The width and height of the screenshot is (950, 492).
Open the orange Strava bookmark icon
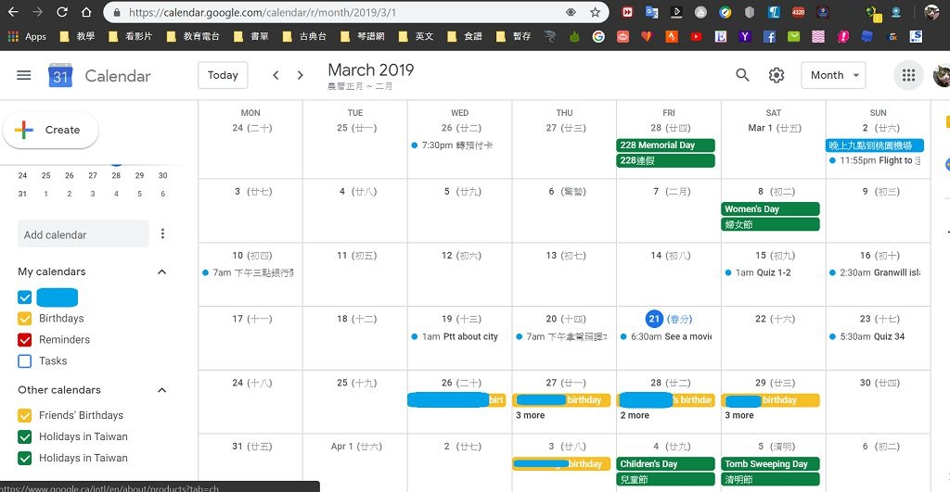click(x=672, y=36)
